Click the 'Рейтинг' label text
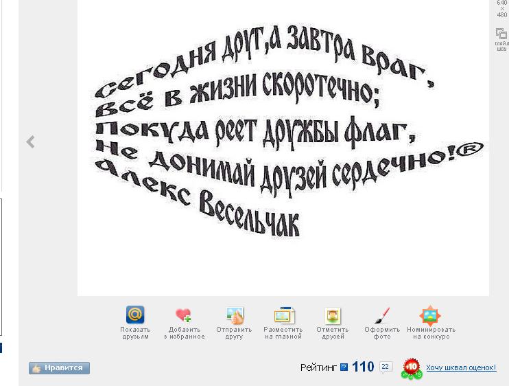 point(318,368)
